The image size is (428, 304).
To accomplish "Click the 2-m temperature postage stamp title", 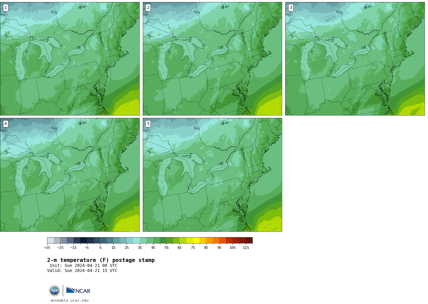I will point(101,260).
